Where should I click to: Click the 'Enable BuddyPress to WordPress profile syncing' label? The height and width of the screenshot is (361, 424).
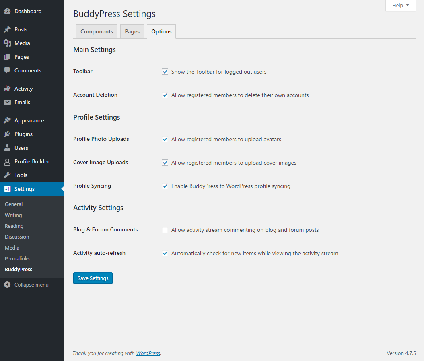point(231,186)
